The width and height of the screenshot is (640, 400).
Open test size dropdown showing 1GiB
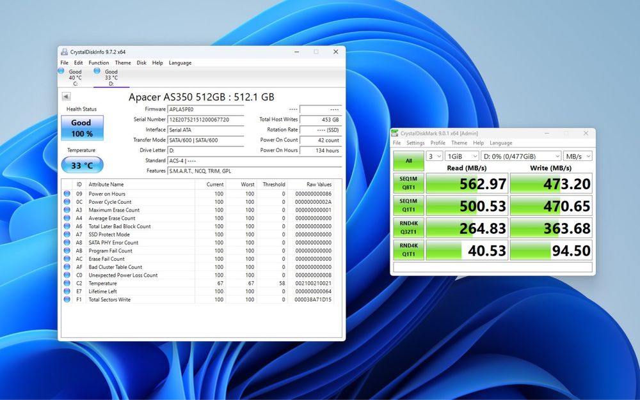(x=461, y=157)
